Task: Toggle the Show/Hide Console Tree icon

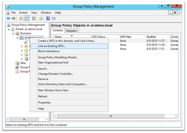Action: tap(26, 18)
